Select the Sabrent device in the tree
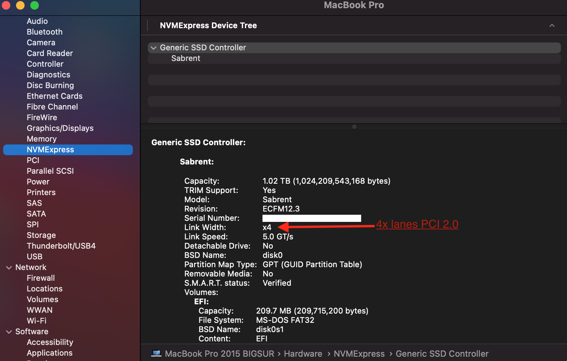567x361 pixels. pyautogui.click(x=186, y=59)
